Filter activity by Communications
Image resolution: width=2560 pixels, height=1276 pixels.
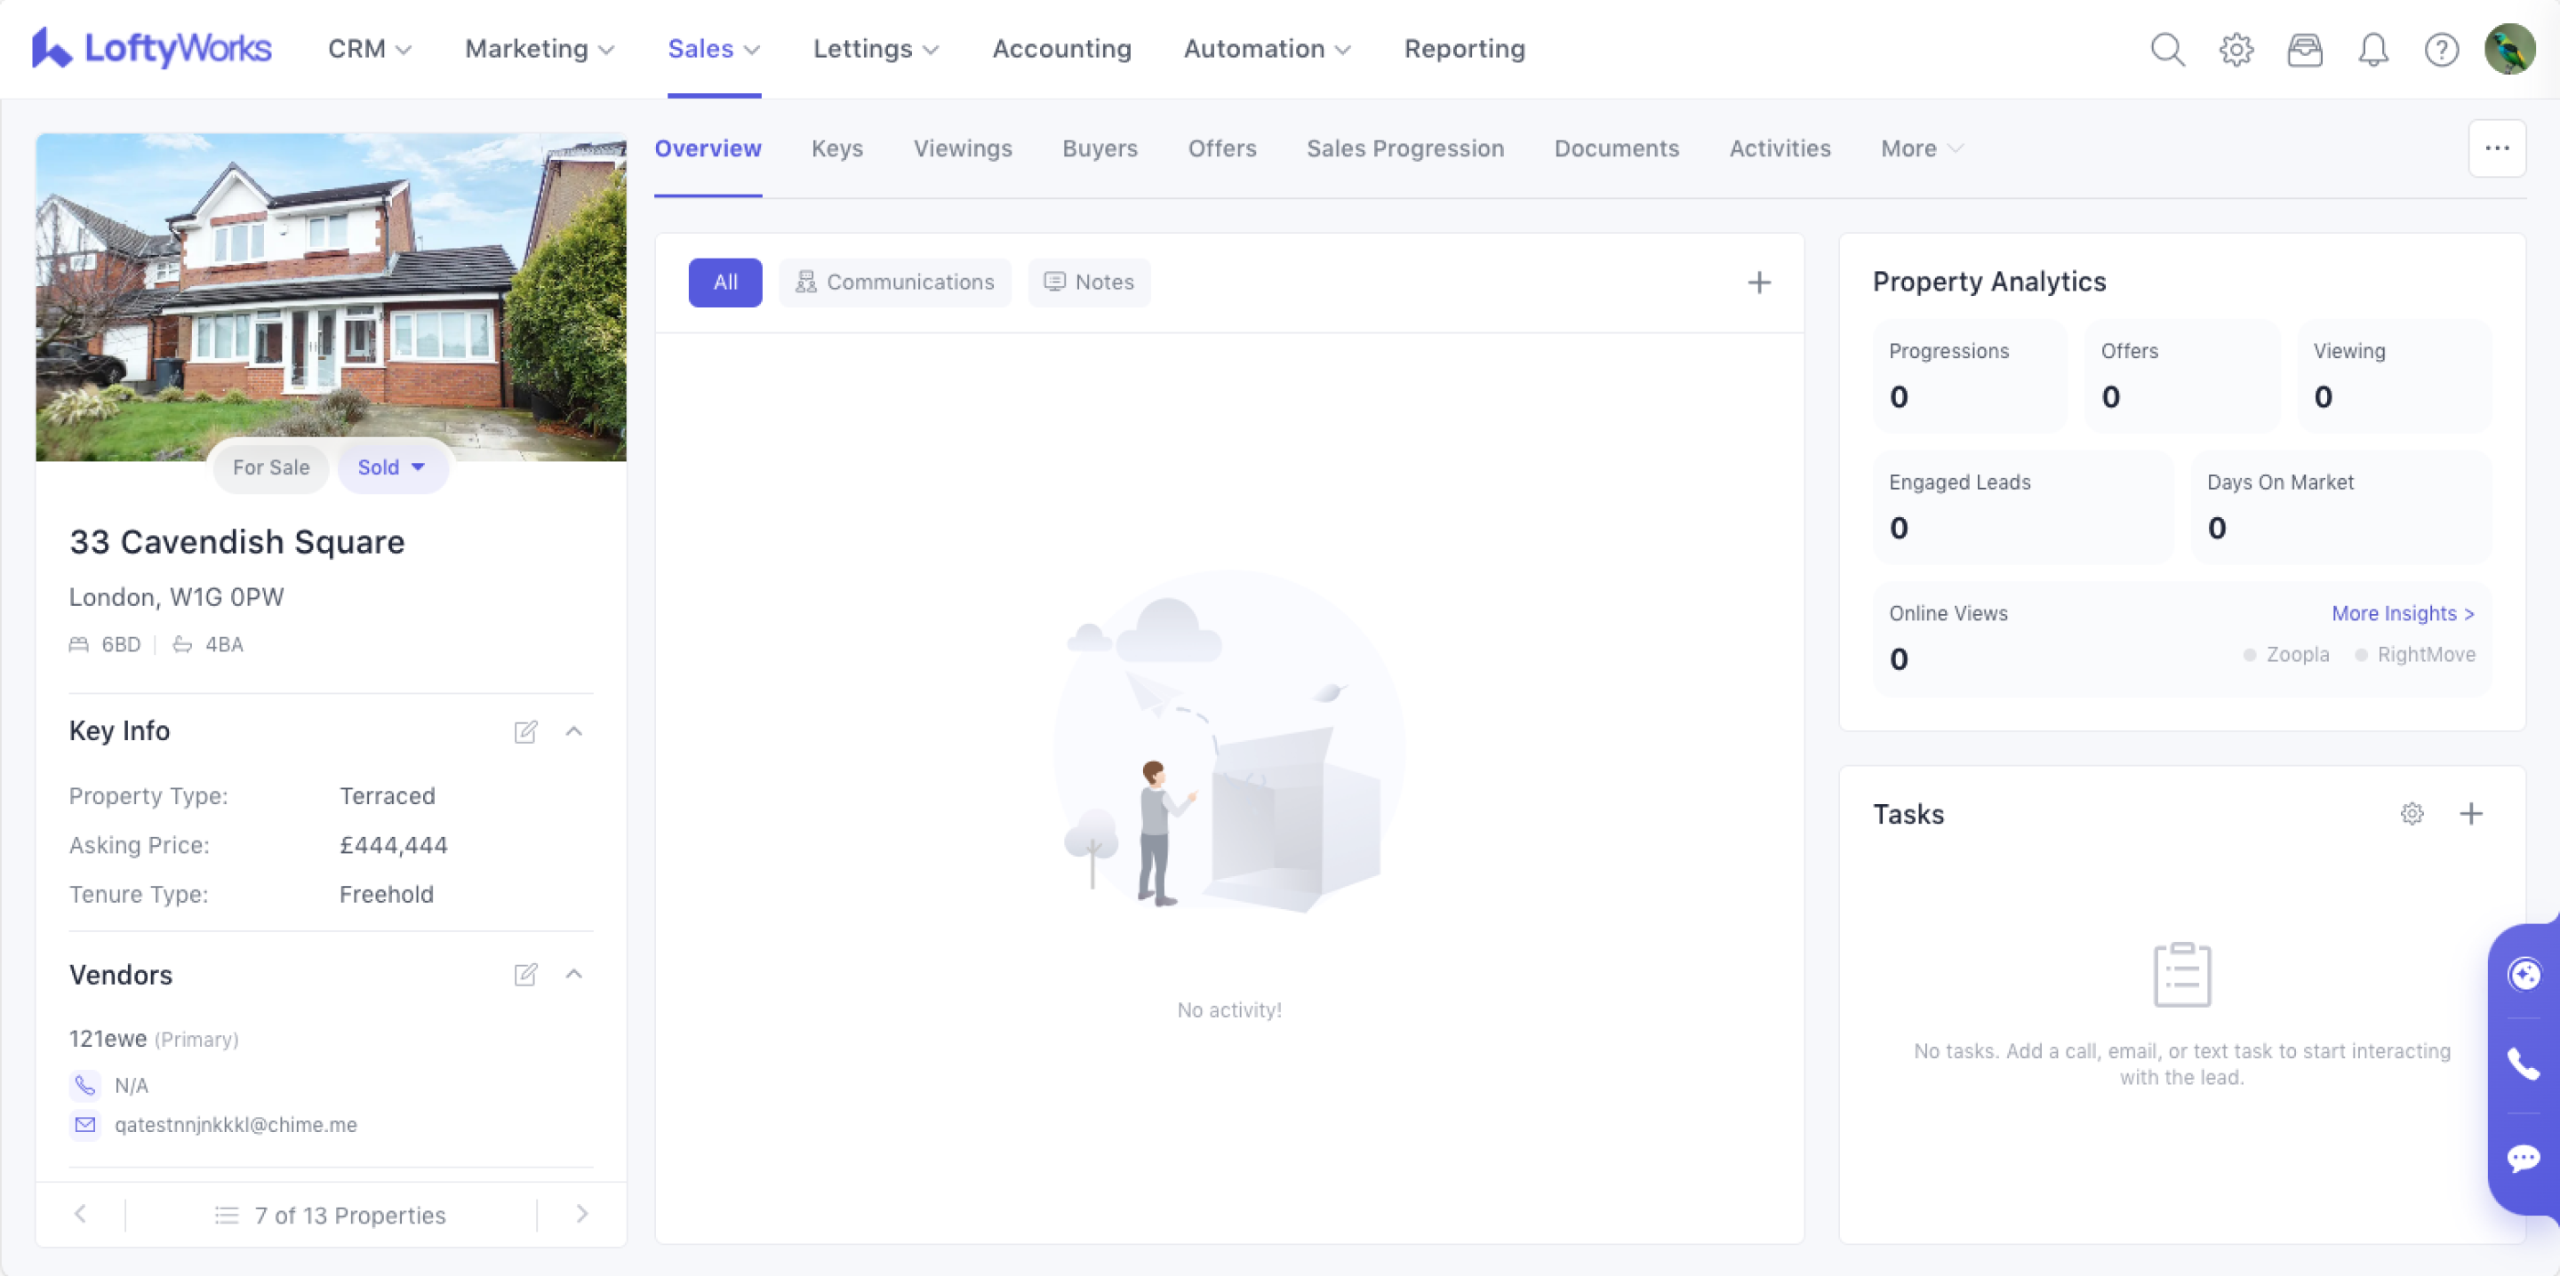894,283
